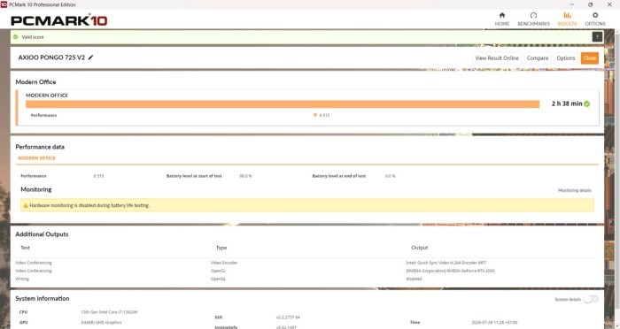Click the PCMark 10 logo
The image size is (620, 329).
(x=59, y=20)
